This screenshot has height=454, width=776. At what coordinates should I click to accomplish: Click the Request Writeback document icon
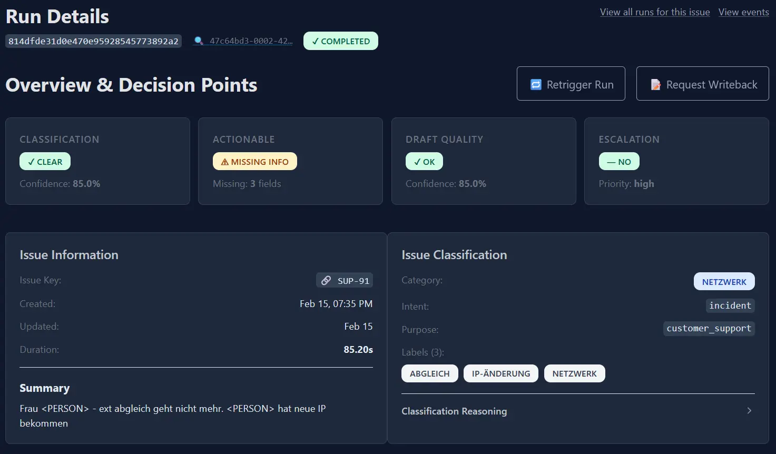click(655, 85)
